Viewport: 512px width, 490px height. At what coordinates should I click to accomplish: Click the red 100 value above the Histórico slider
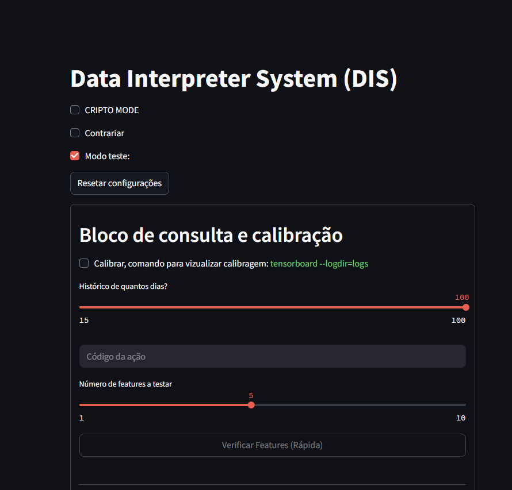point(462,298)
